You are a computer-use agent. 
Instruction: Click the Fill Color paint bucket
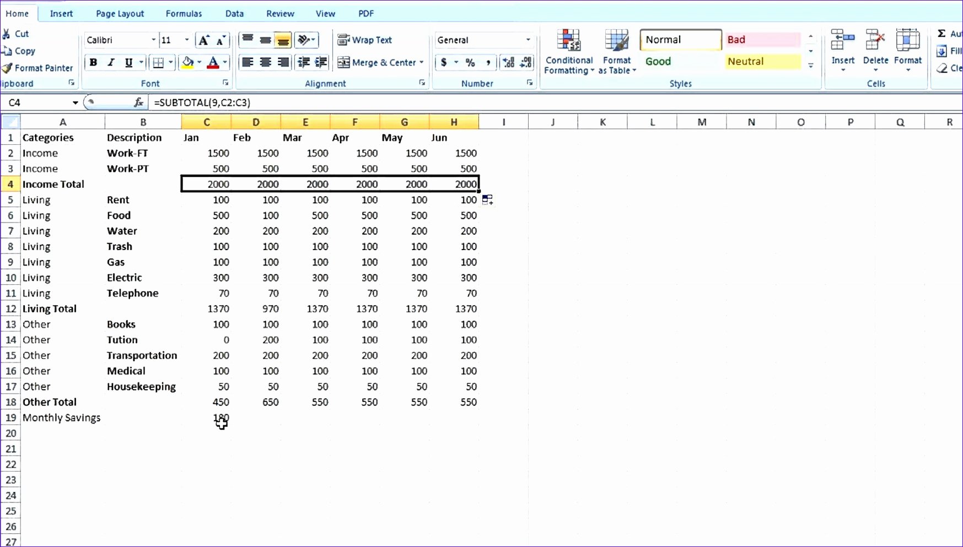(188, 62)
